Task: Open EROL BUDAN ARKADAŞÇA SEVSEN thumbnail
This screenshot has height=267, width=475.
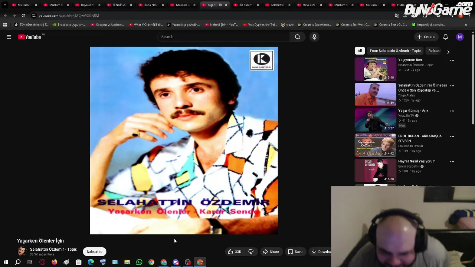Action: pos(375,145)
